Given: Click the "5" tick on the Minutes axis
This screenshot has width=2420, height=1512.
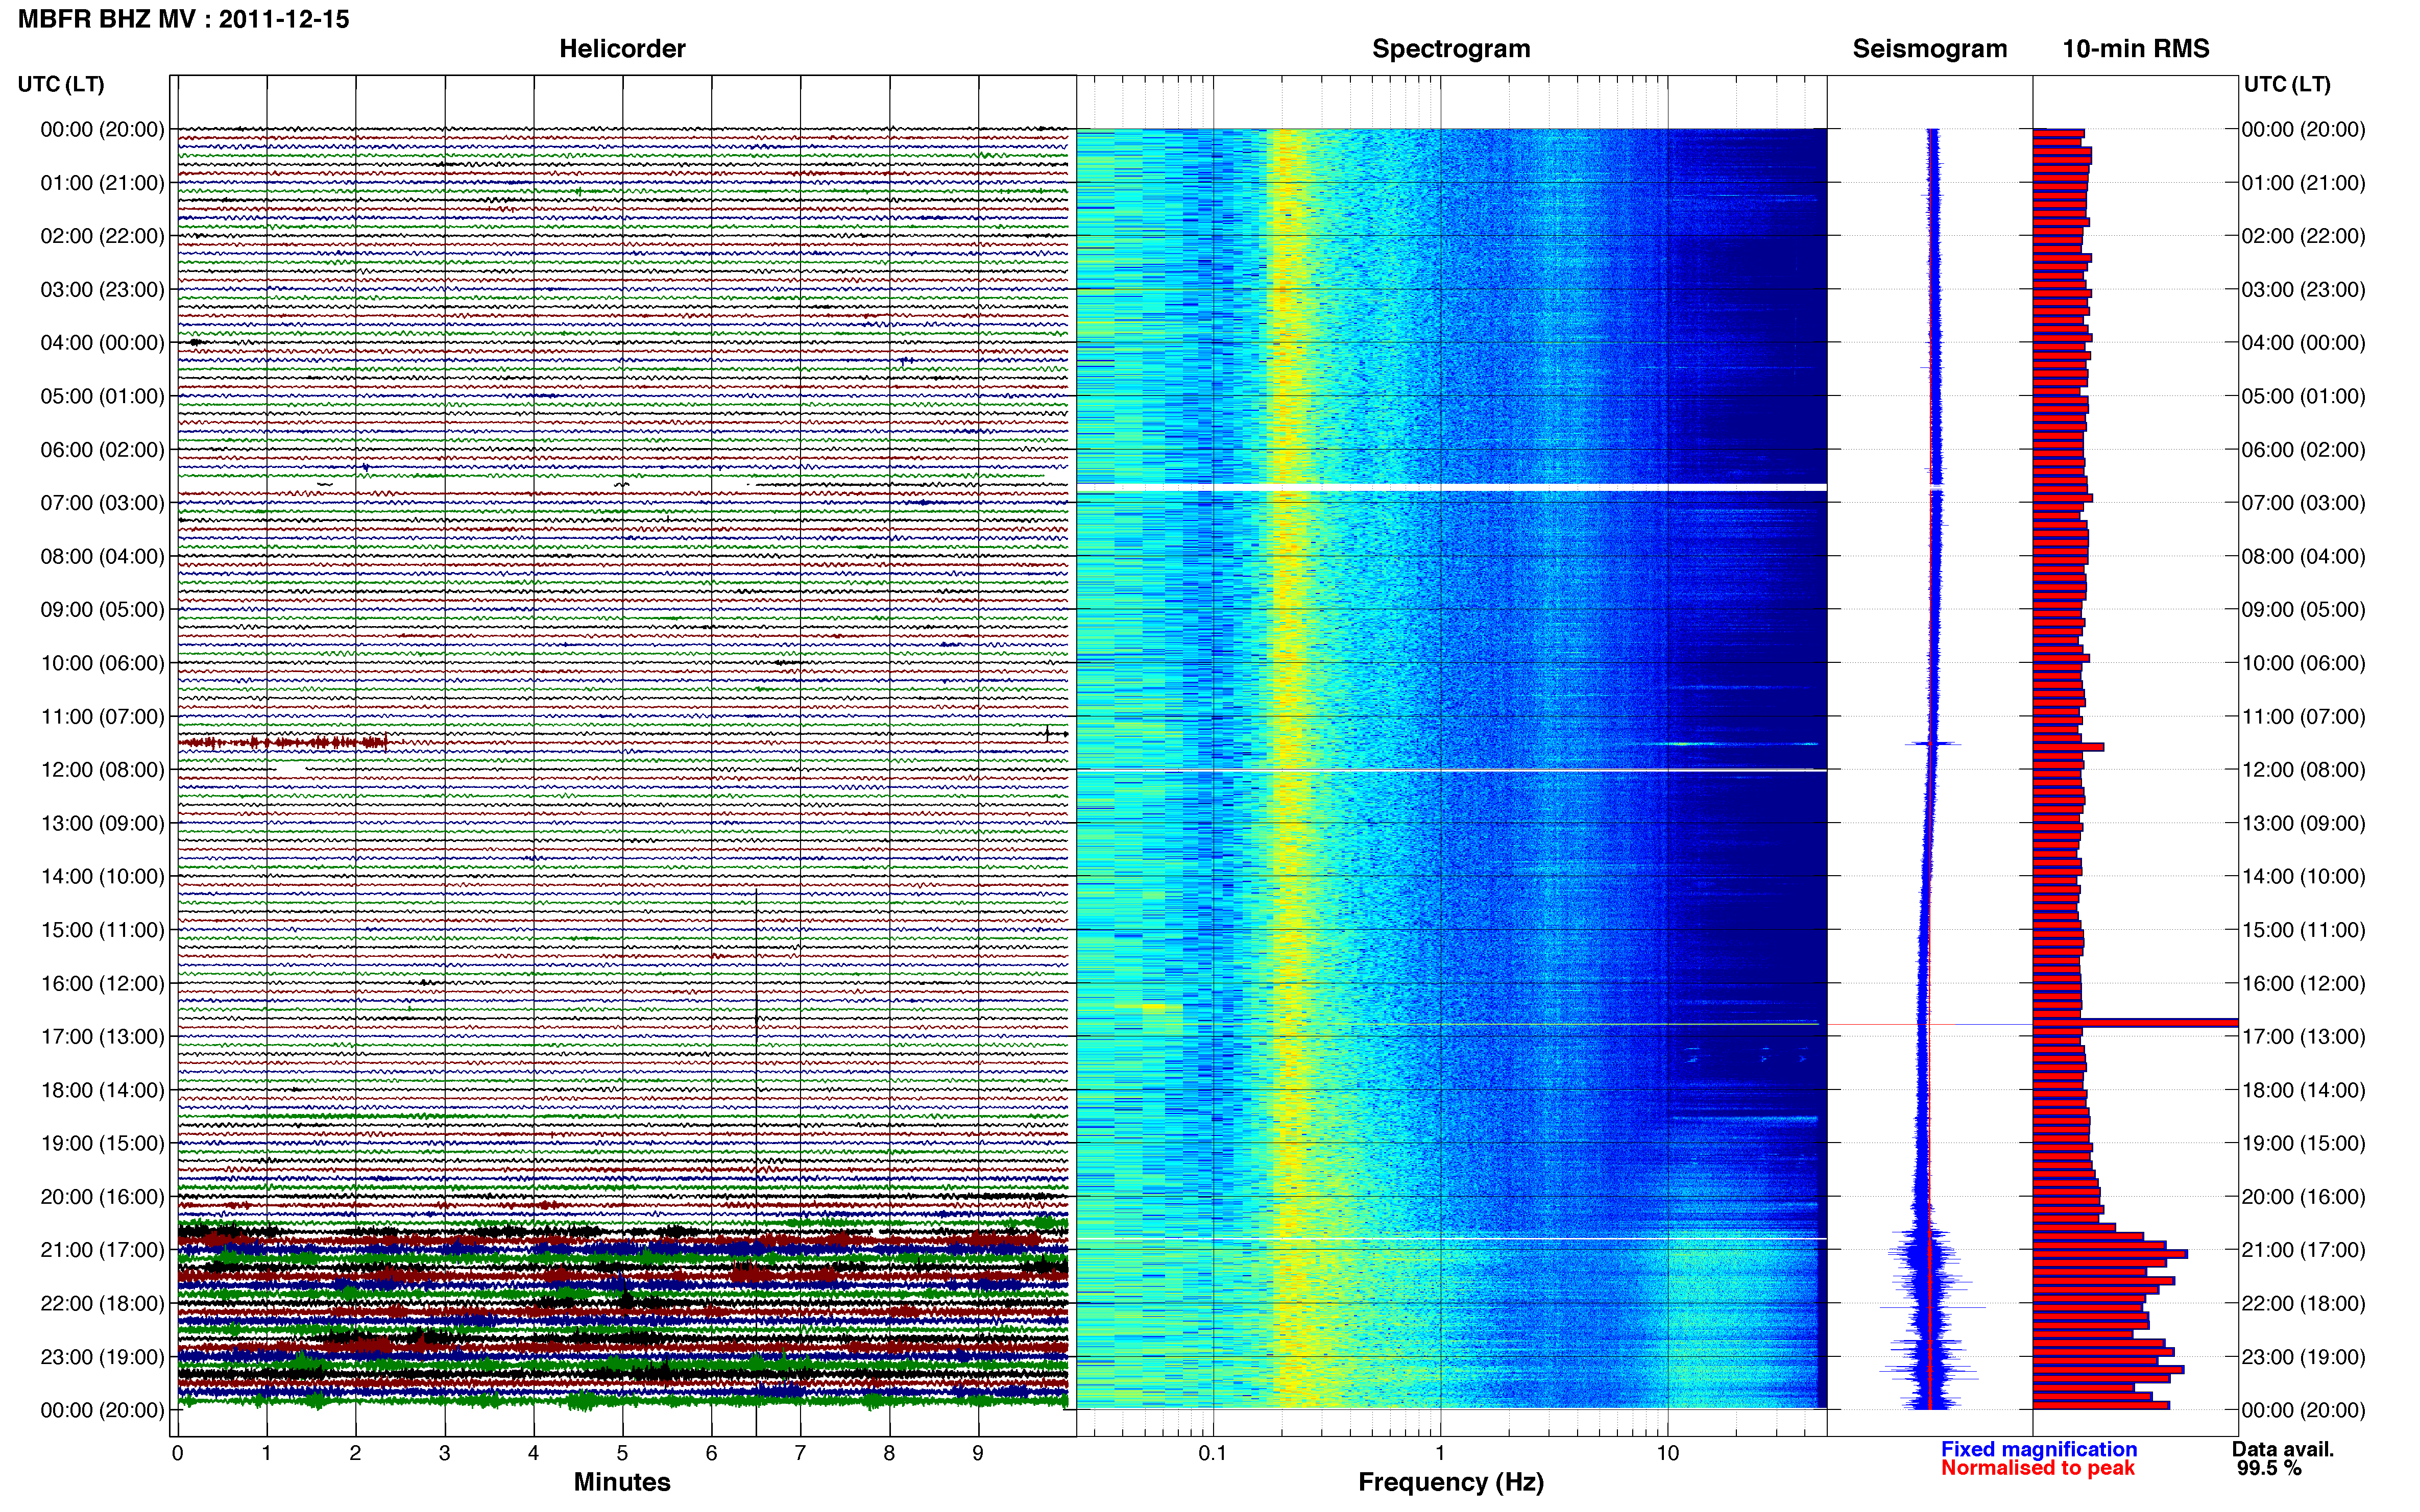Looking at the screenshot, I should pyautogui.click(x=622, y=1453).
